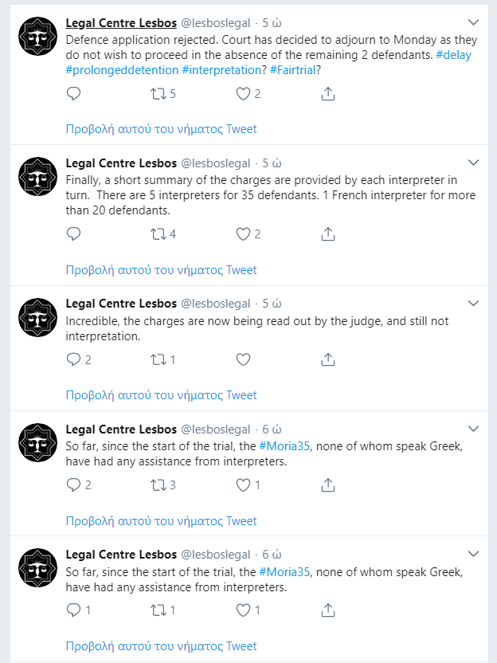Share the 'Incredible, the charges' tweet

point(327,359)
